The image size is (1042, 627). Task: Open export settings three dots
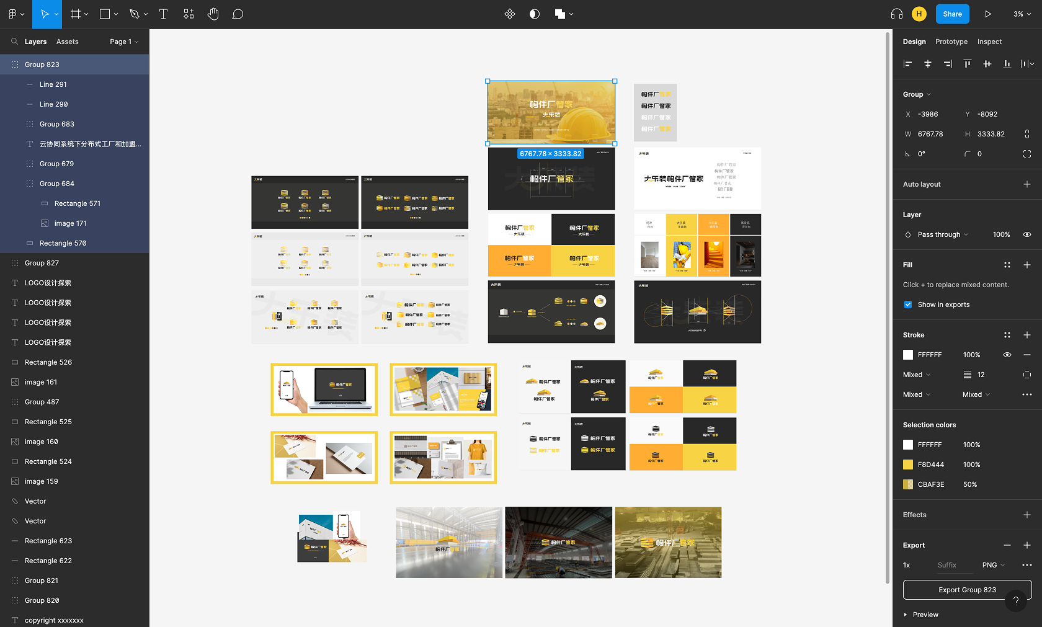point(1027,565)
